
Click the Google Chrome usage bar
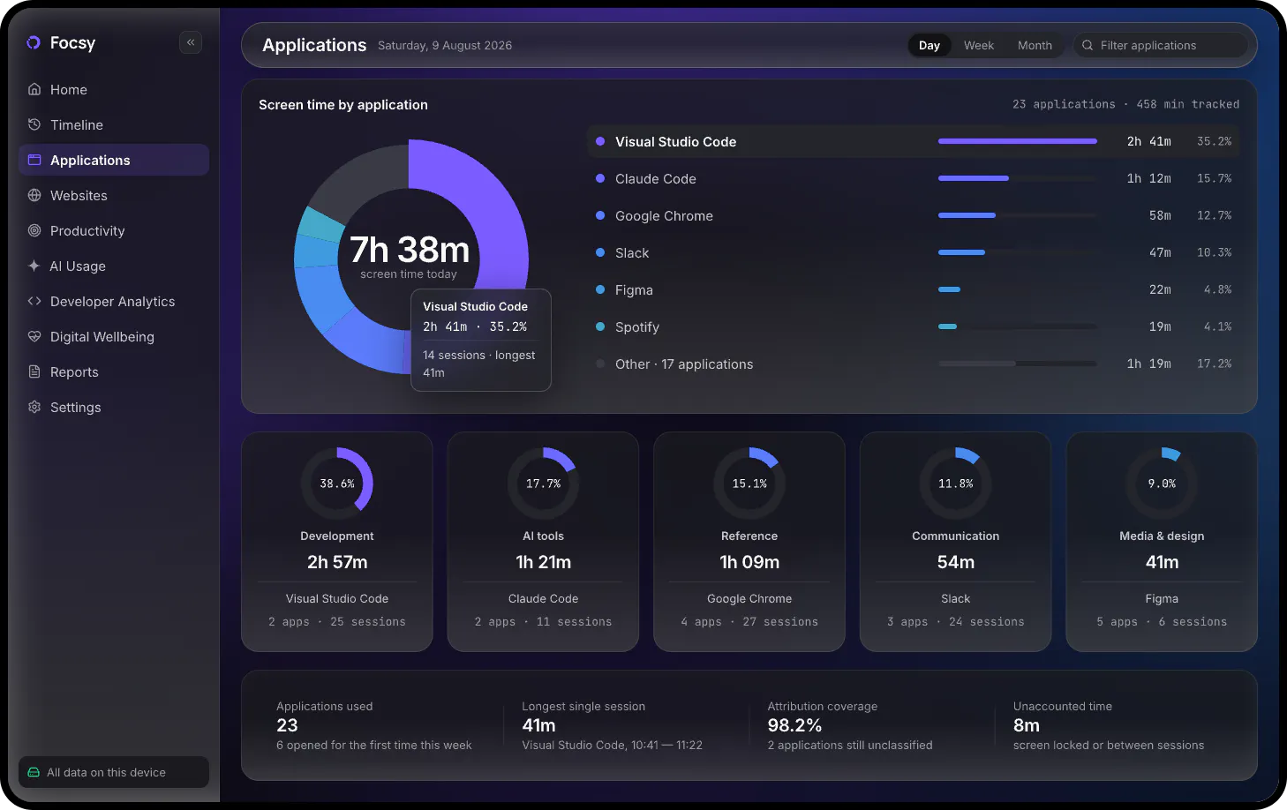point(1018,215)
